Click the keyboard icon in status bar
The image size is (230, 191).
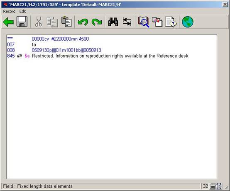pyautogui.click(x=213, y=186)
